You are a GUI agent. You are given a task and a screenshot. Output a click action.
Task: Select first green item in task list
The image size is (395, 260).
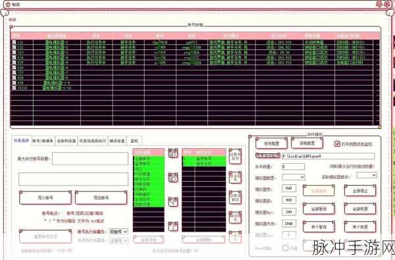(x=149, y=159)
